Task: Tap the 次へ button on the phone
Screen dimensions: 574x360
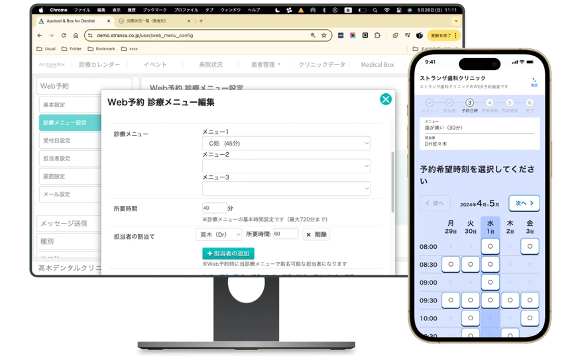Action: pos(524,203)
